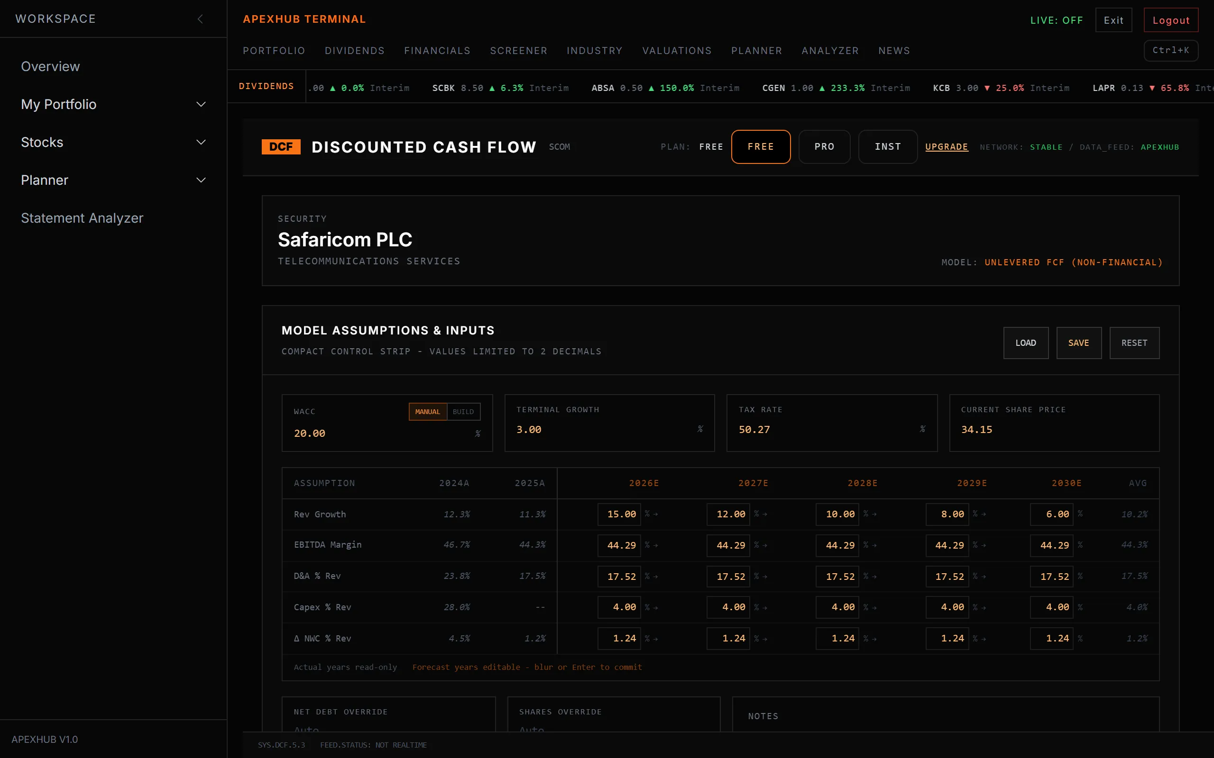Click the copy-forward arrow after 2028E Rev Growth
This screenshot has width=1214, height=758.
coord(874,514)
